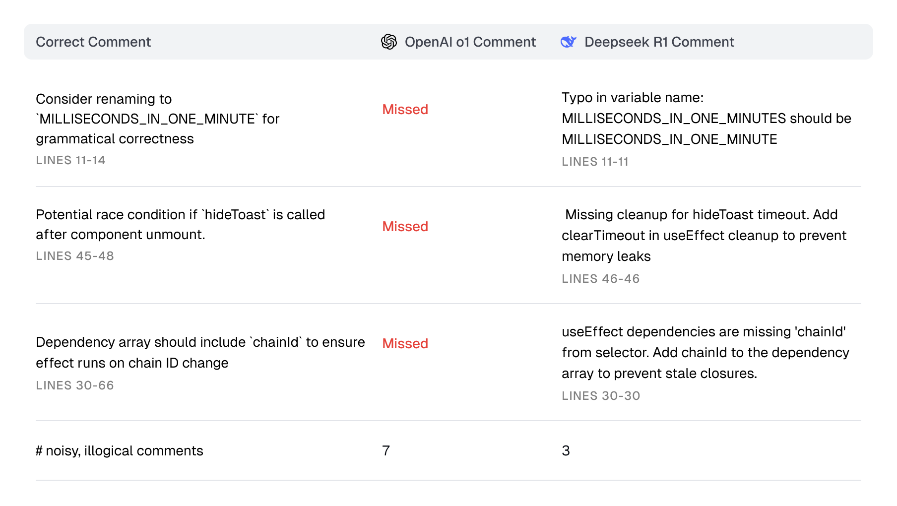
Task: Click Deepseek 'Typo in variable name' comment
Action: (x=706, y=119)
